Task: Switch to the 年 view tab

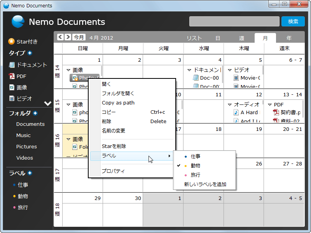Action: (289, 38)
